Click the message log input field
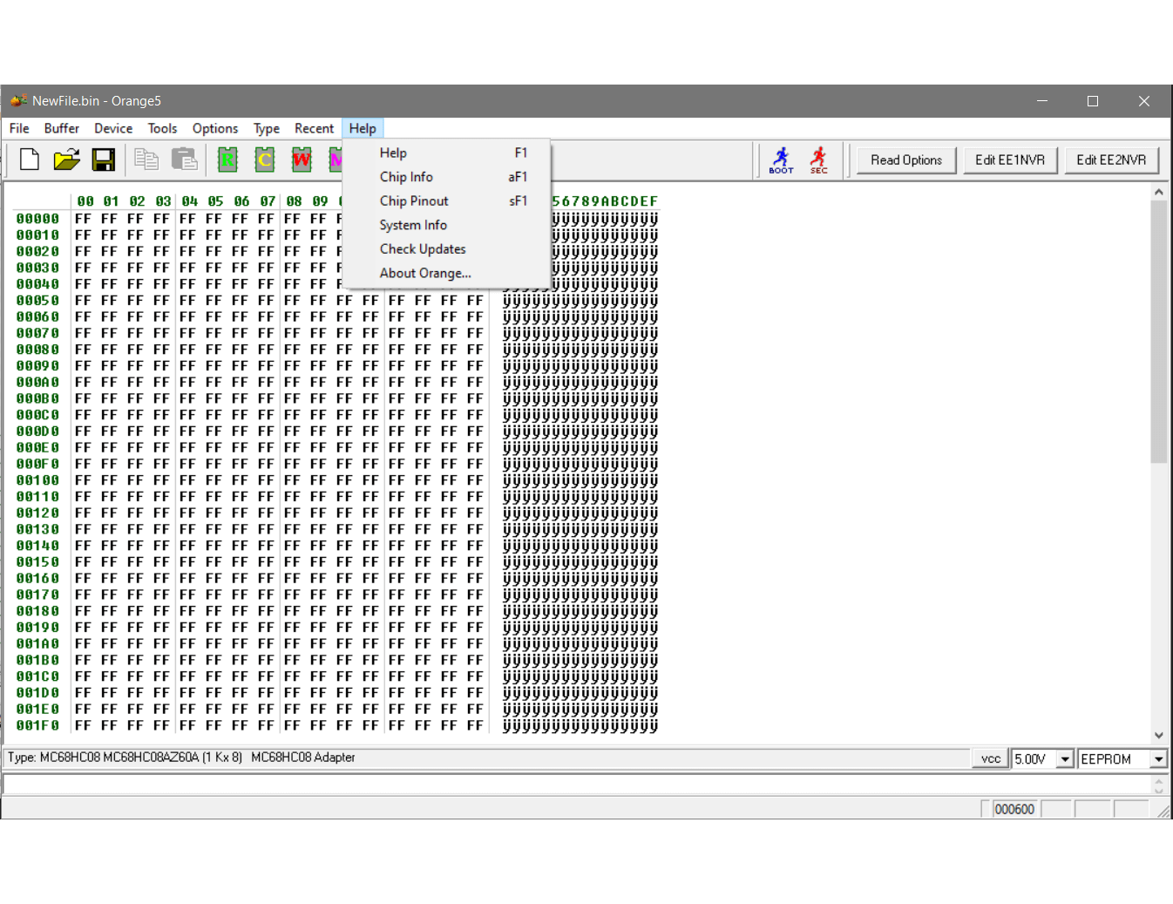 [576, 785]
